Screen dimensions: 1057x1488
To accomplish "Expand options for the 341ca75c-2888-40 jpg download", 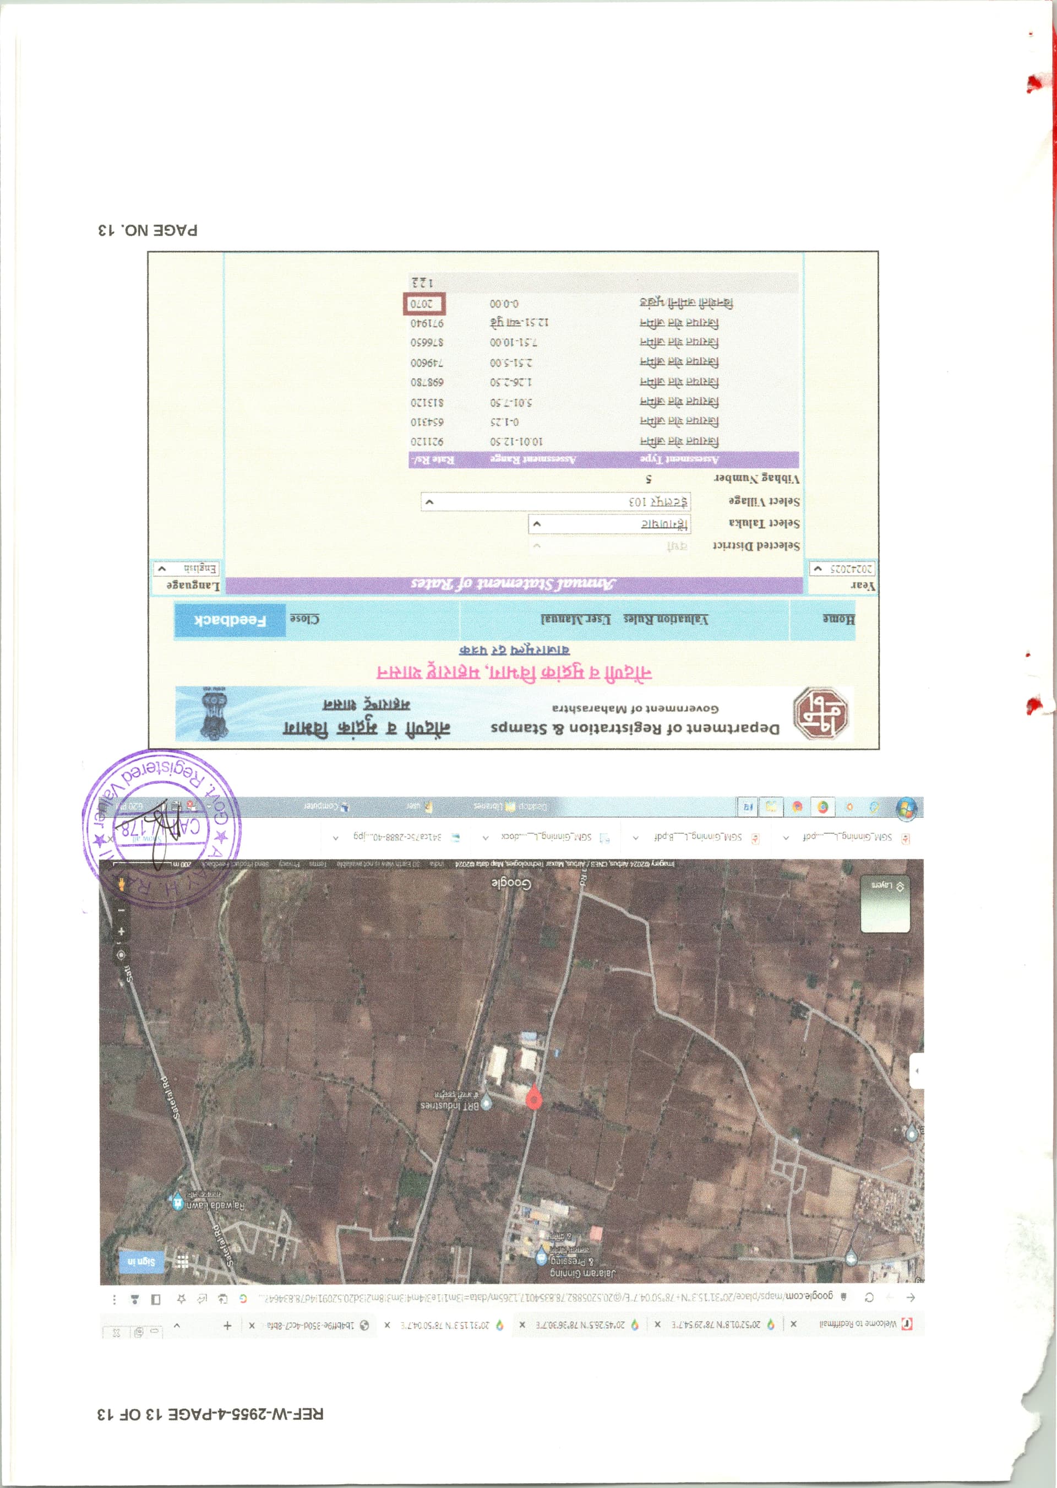I will (335, 838).
